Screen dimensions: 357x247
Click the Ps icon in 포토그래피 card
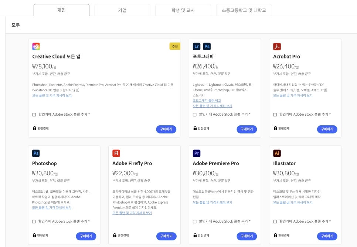207,47
